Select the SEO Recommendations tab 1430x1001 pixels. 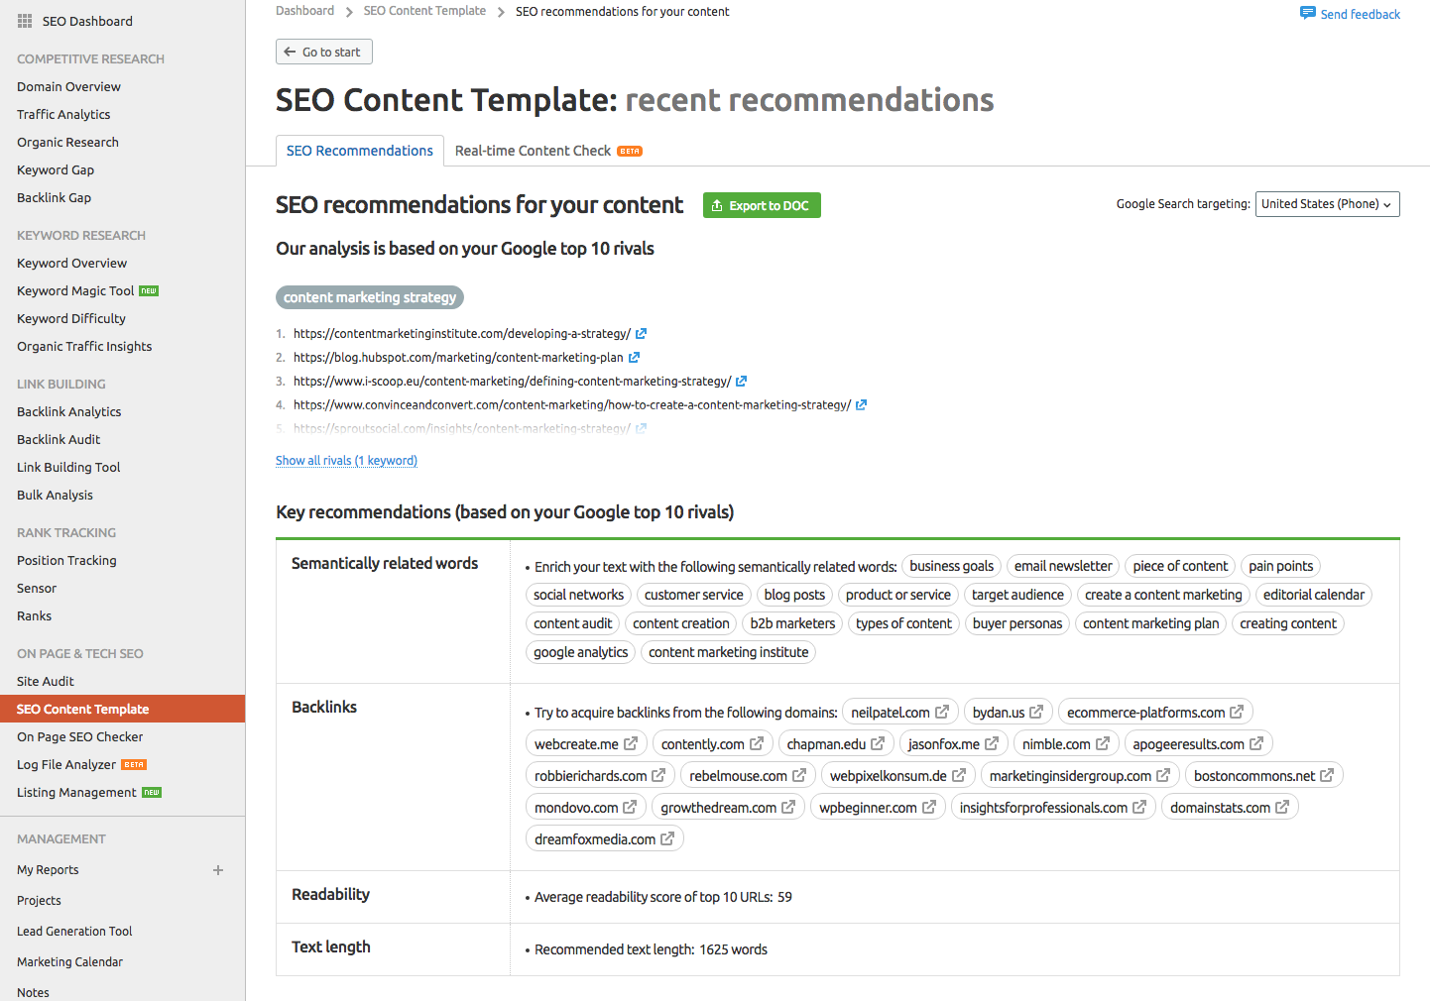[359, 151]
